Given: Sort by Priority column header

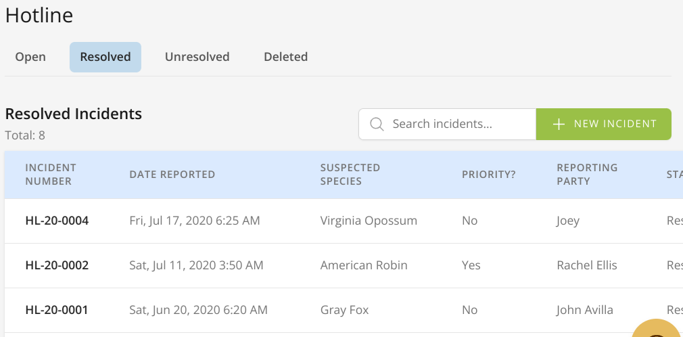Looking at the screenshot, I should (x=488, y=175).
